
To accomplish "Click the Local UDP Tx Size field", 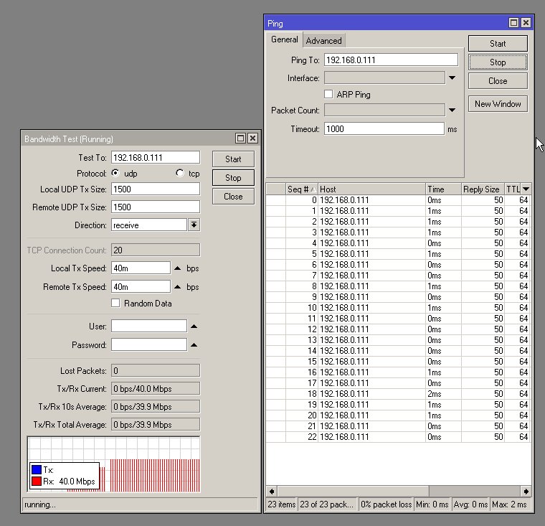I will [x=156, y=189].
